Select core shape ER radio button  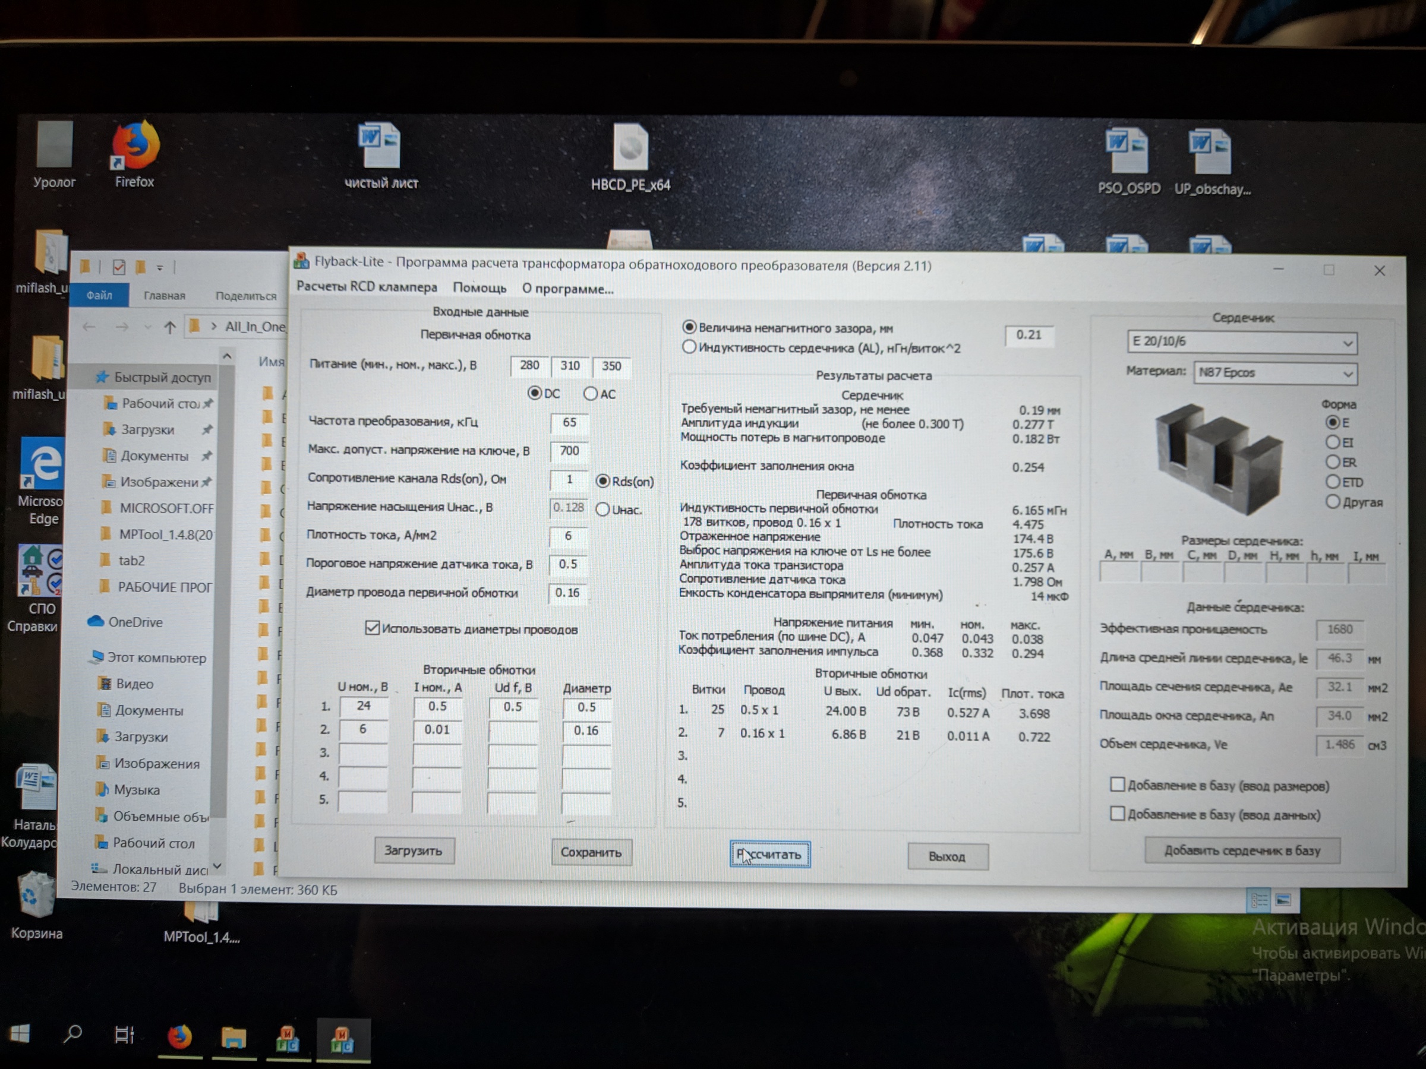tap(1333, 462)
